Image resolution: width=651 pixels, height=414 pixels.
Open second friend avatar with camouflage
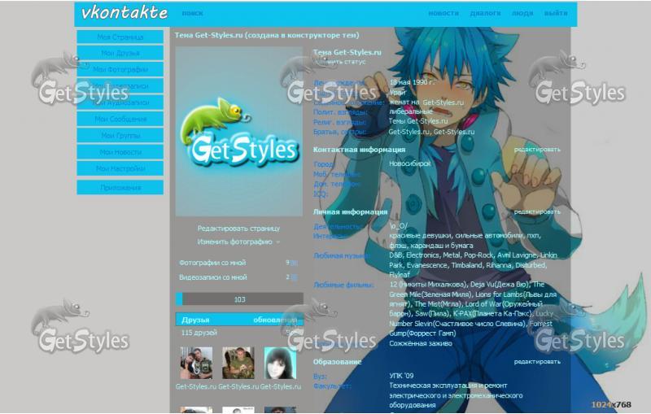point(238,364)
